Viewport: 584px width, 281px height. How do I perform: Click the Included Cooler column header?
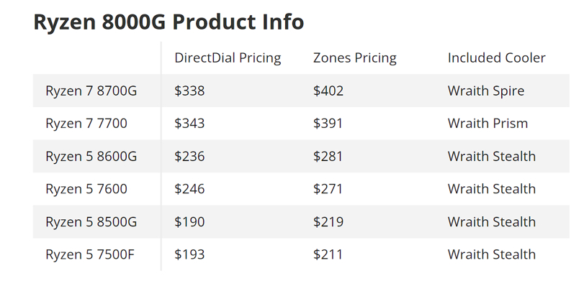[x=496, y=58]
